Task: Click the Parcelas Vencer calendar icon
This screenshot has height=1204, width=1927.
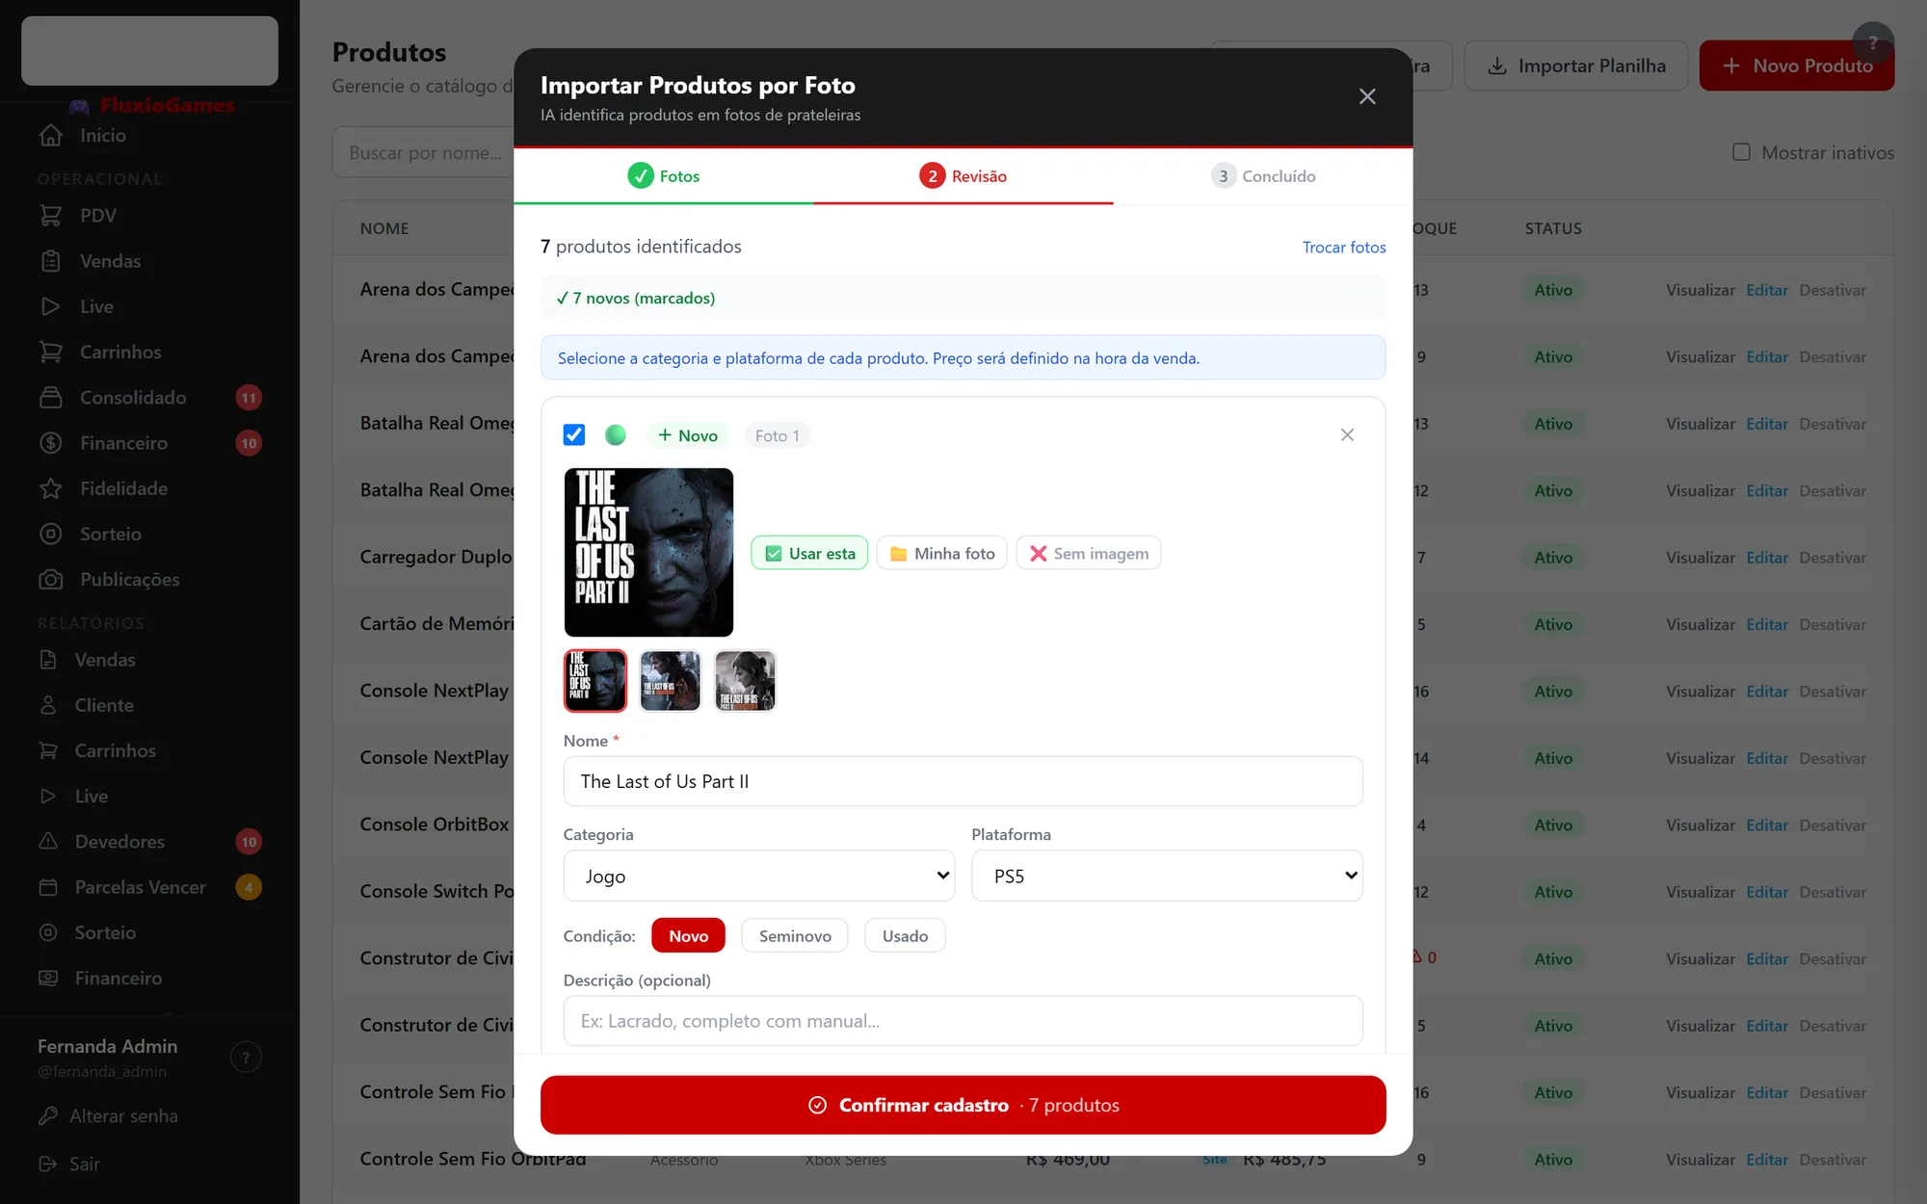Action: 48,887
